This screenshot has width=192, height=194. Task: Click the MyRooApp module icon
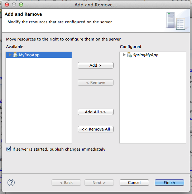tap(15, 55)
